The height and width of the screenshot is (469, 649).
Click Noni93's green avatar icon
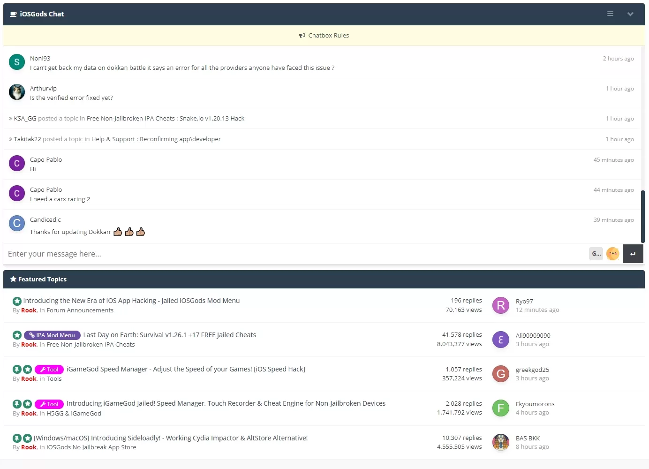[17, 62]
